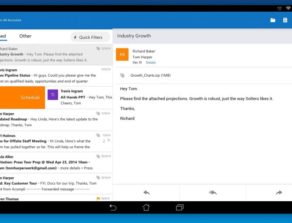
Task: Tap the Android Back navigation button
Action: [113, 207]
